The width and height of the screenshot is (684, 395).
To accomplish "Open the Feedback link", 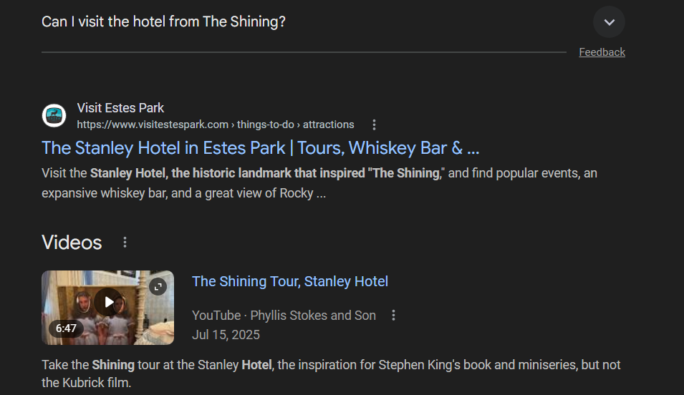I will pos(602,52).
